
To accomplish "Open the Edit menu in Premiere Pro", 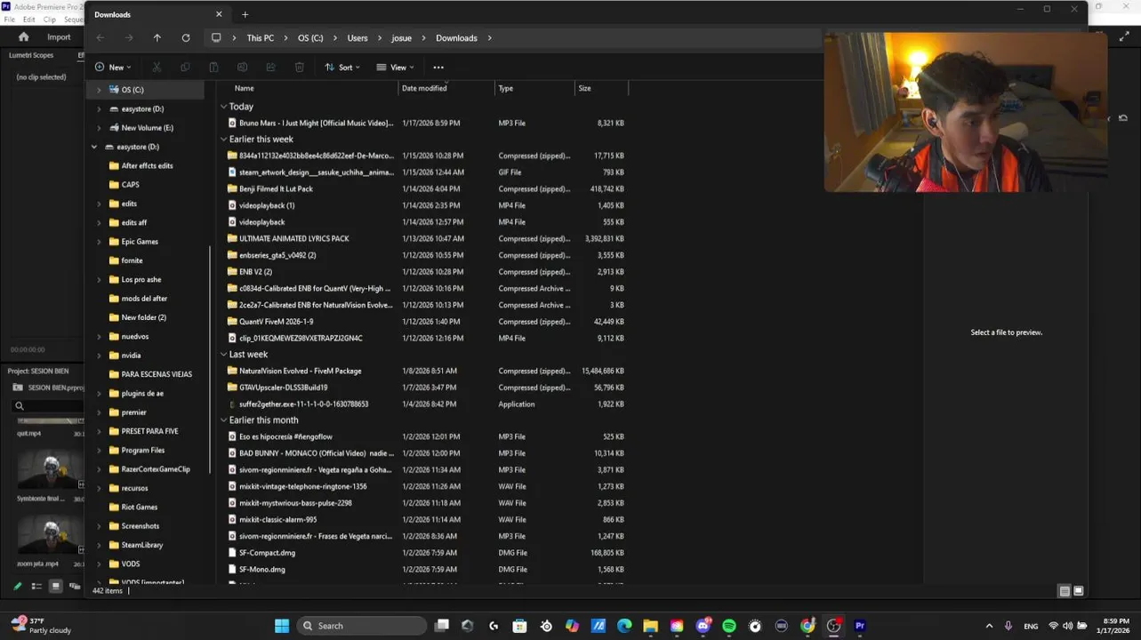I will tap(29, 20).
